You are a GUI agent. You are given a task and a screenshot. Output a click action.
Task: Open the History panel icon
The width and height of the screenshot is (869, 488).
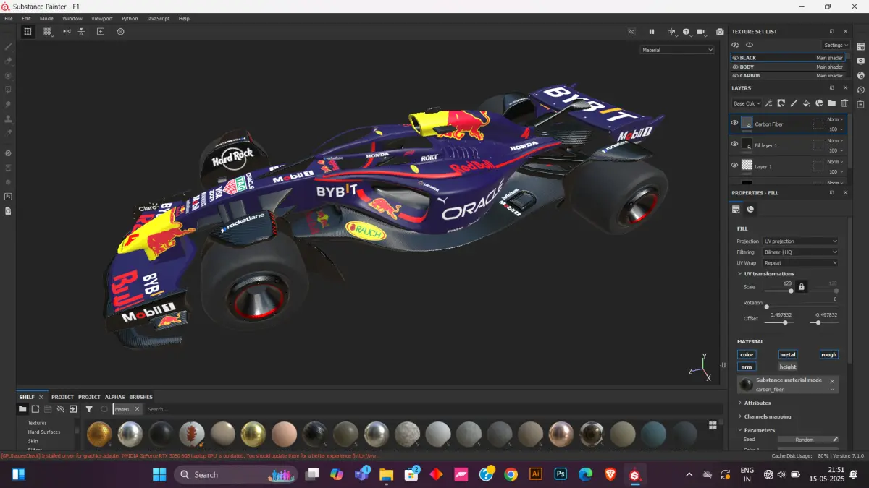coord(861,90)
